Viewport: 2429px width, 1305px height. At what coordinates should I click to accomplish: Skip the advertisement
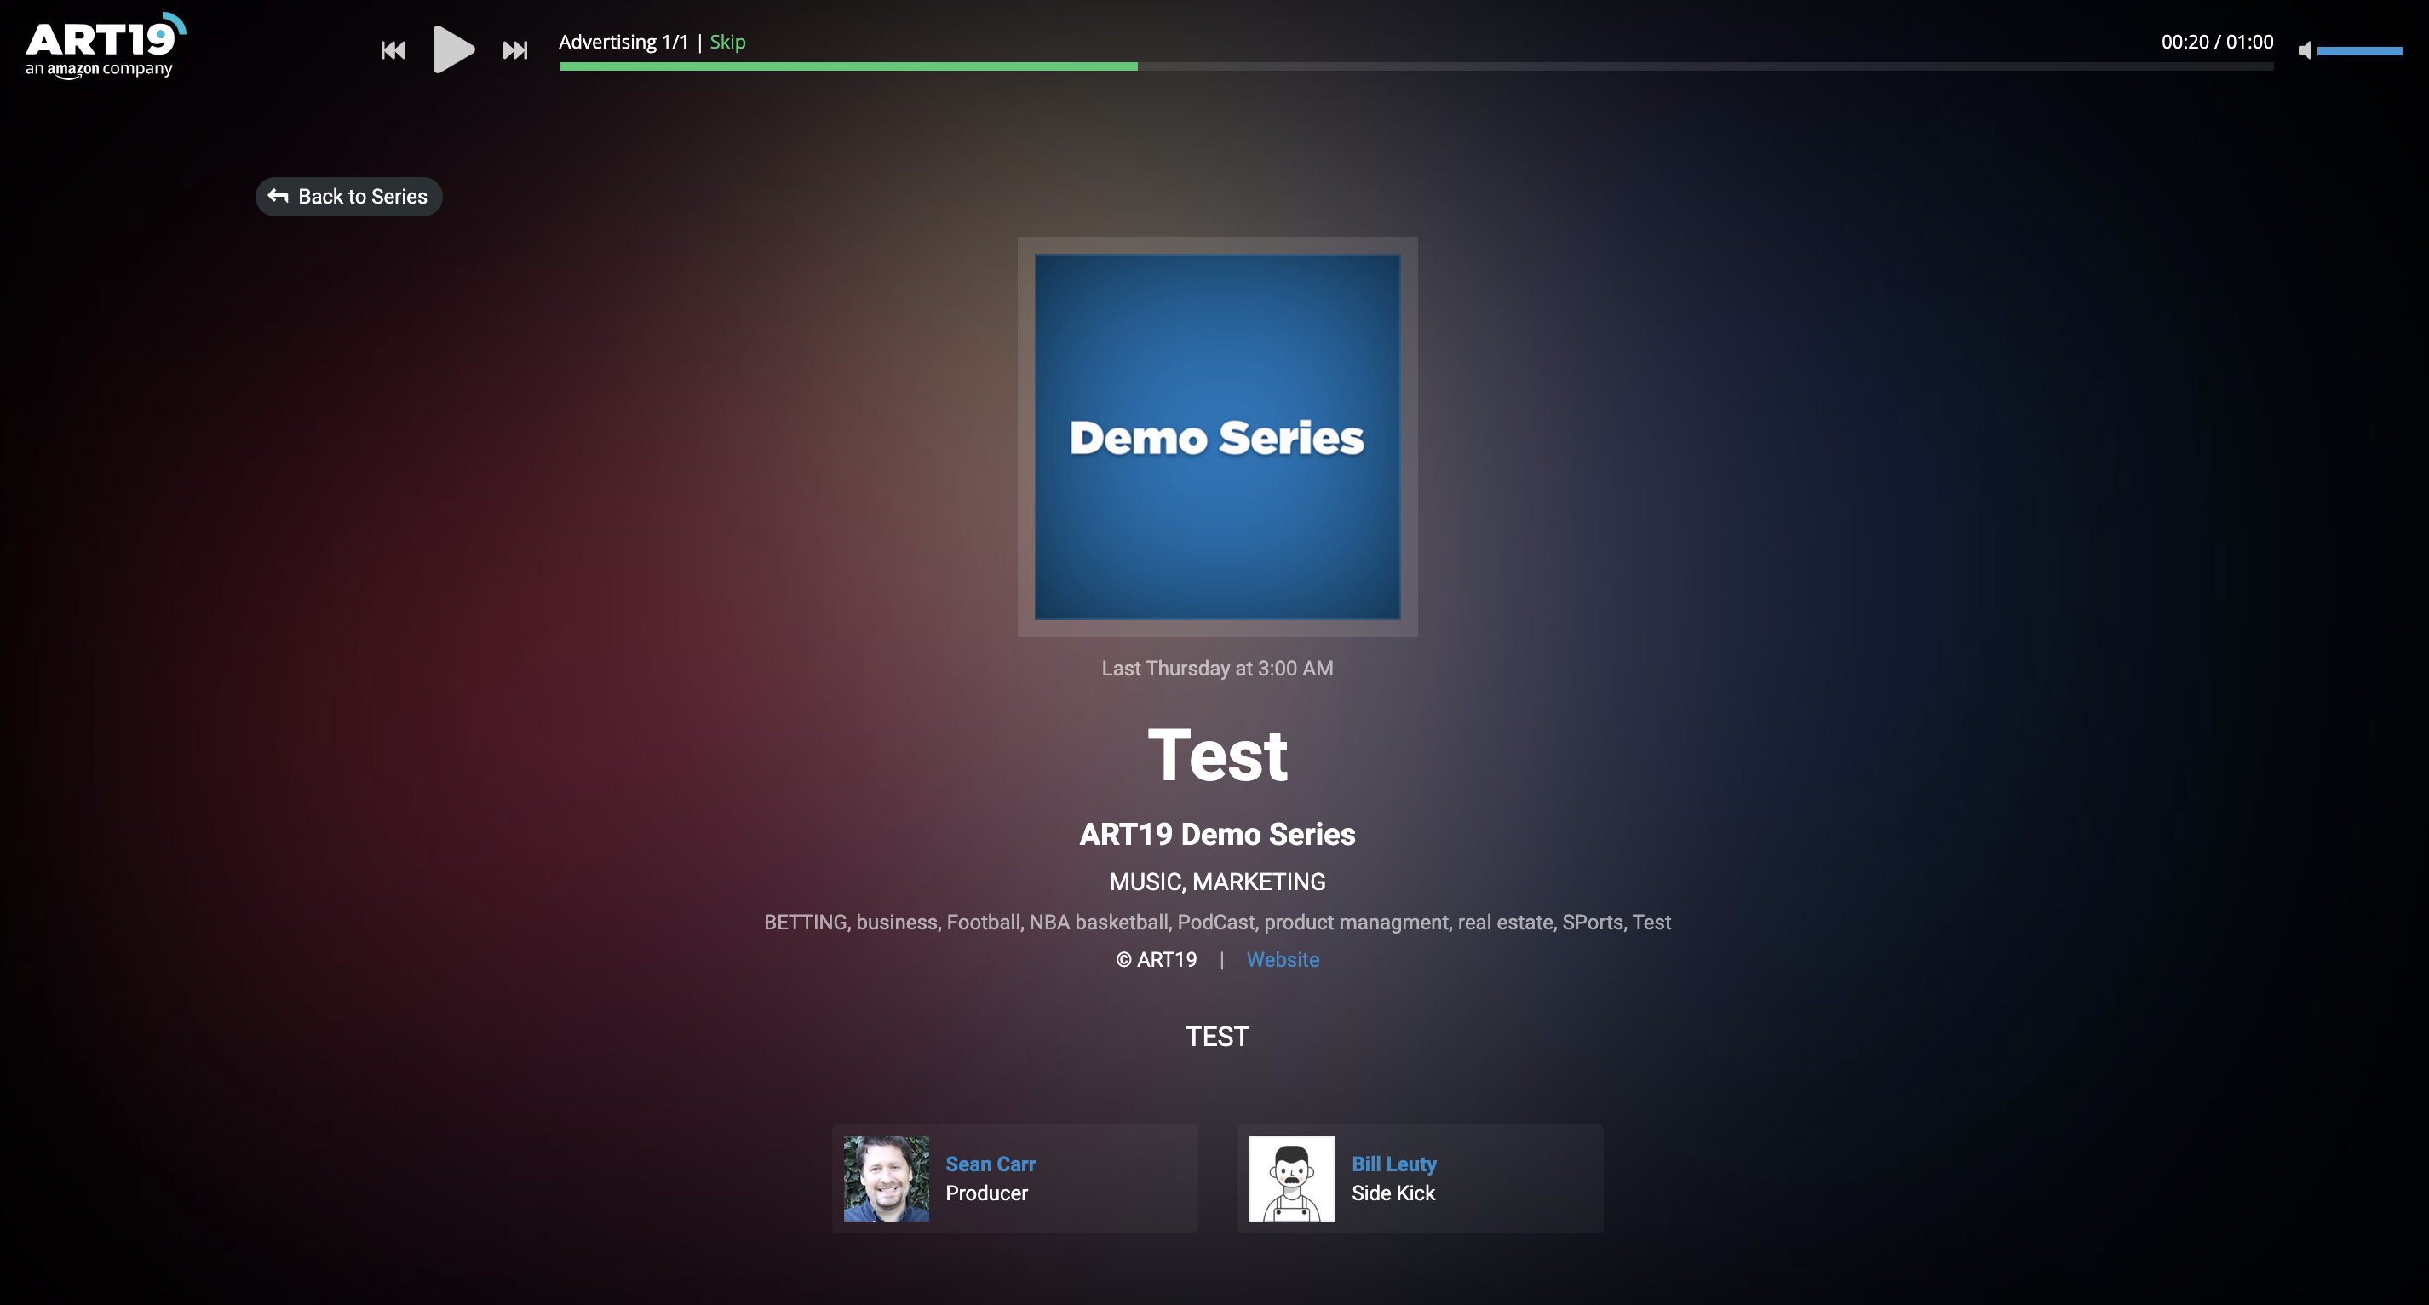pos(727,43)
